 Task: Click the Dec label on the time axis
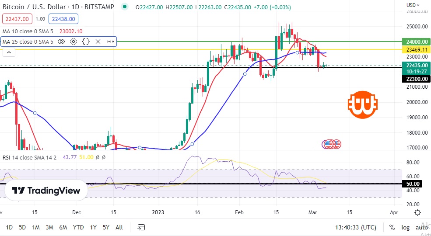tap(77, 212)
